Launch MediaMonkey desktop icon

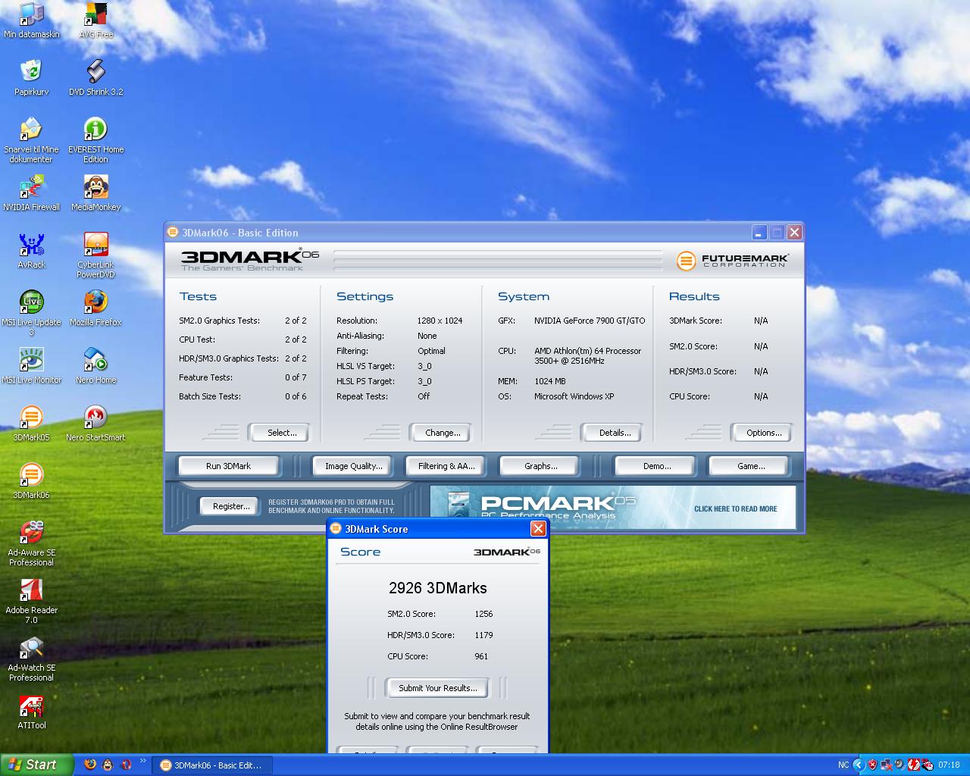[x=95, y=192]
